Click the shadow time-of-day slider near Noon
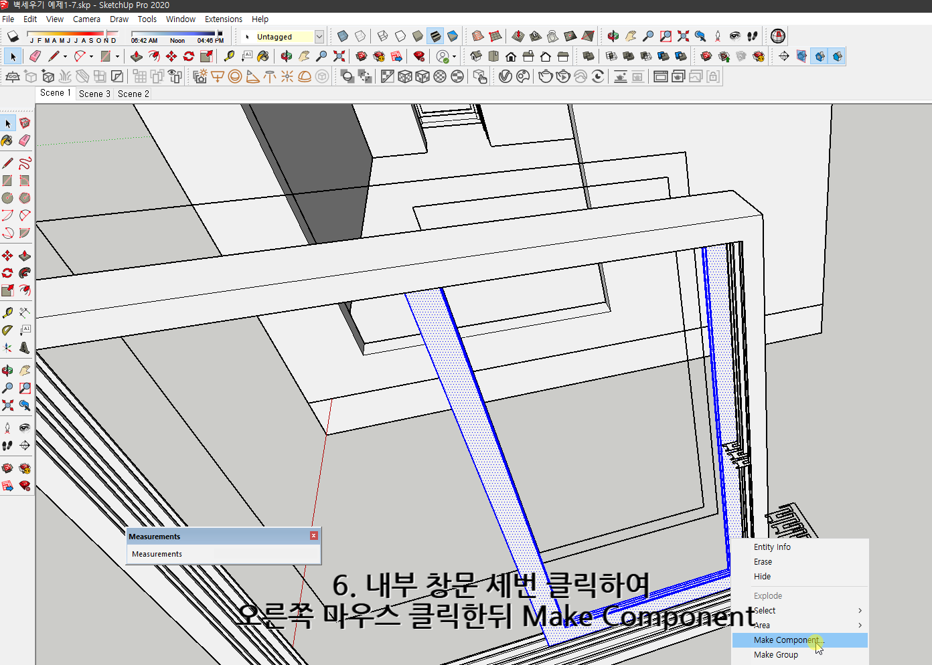The image size is (932, 665). point(177,35)
